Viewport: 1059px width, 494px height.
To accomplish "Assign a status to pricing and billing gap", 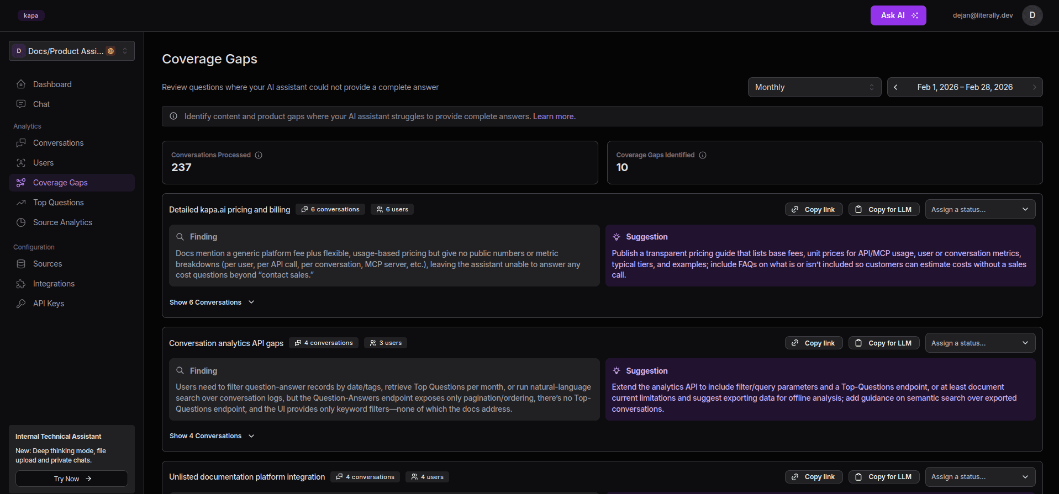I will pyautogui.click(x=980, y=209).
